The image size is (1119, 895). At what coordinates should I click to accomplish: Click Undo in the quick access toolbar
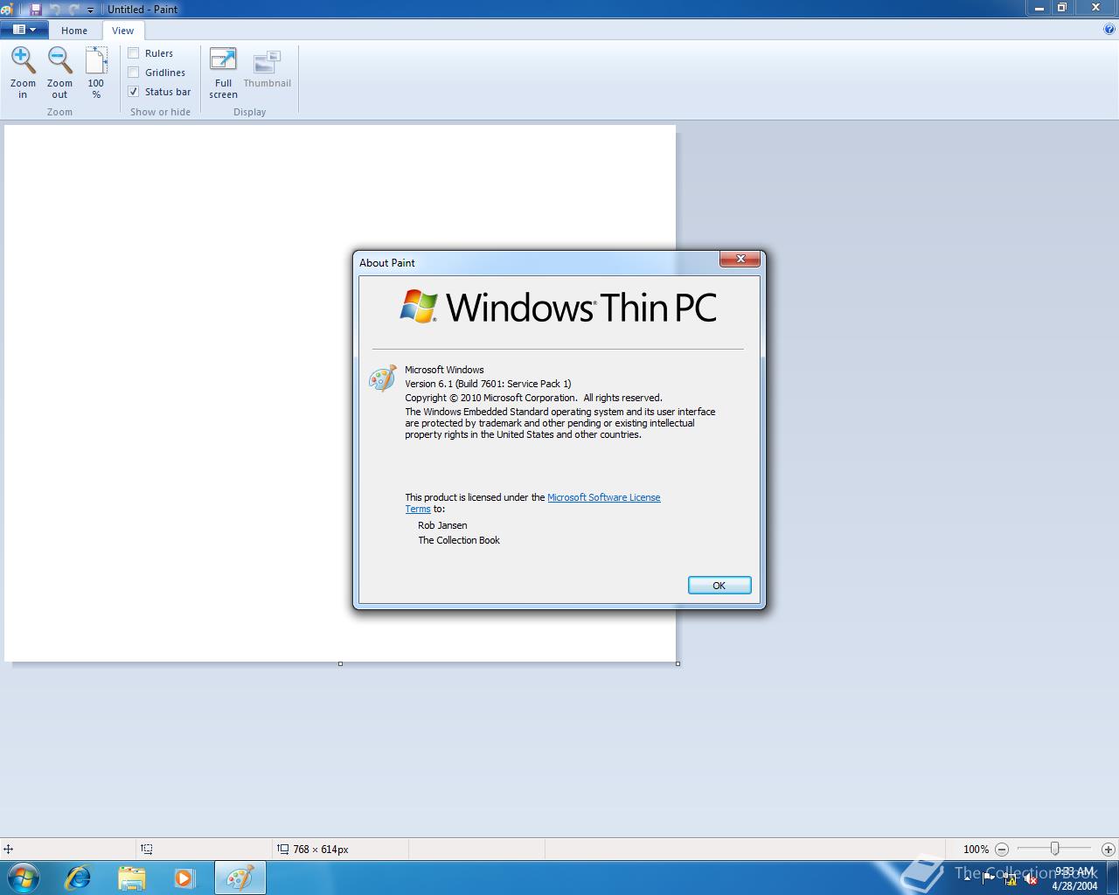(55, 9)
